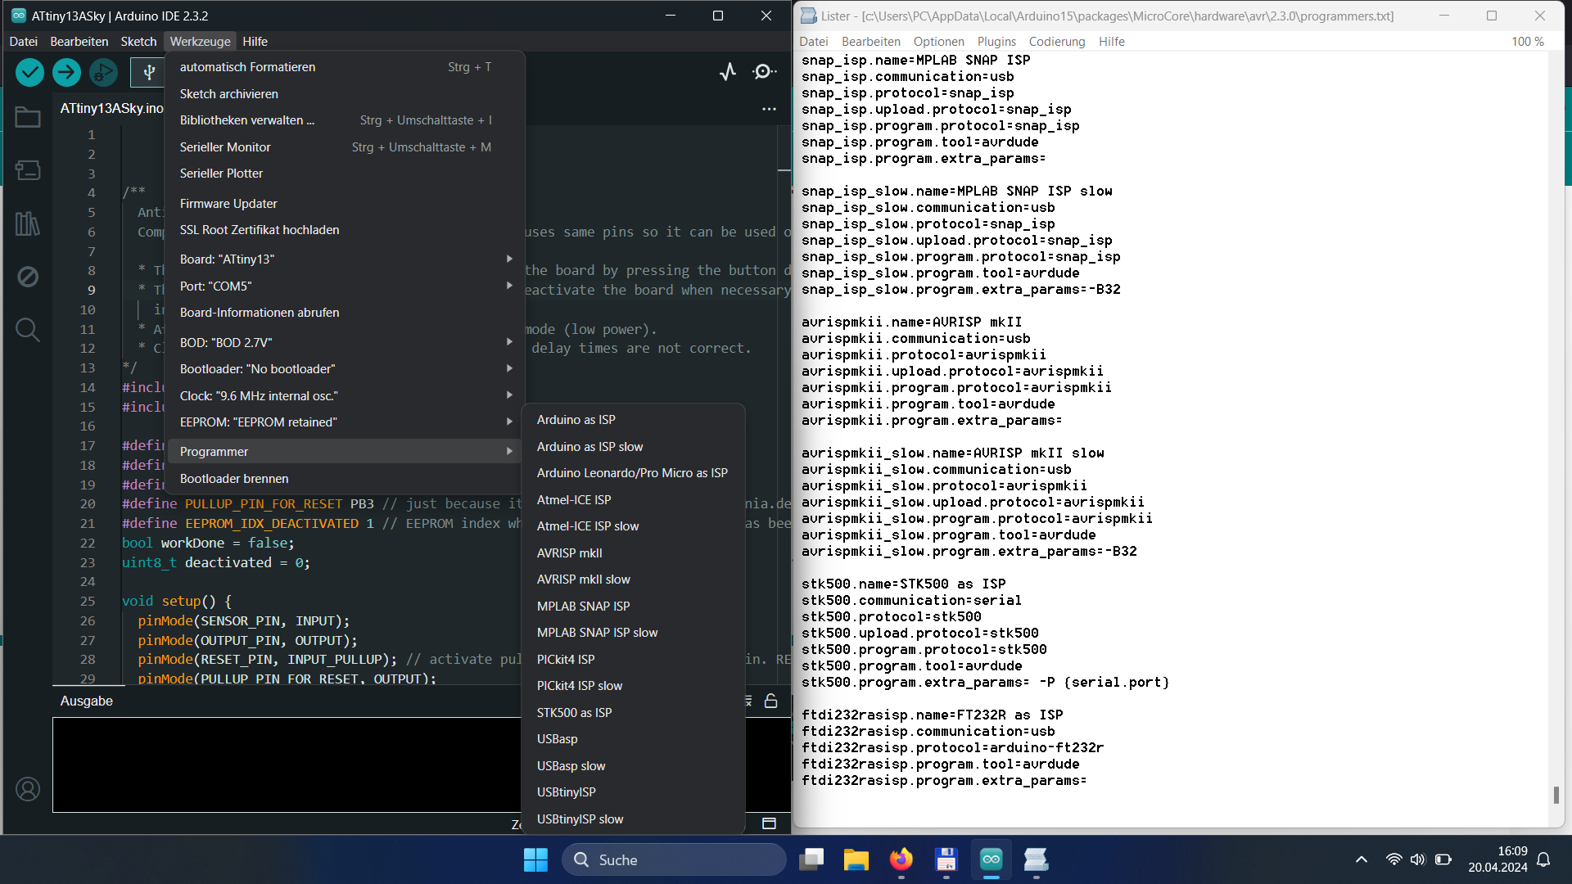Open the Serial Monitor toolbar icon
This screenshot has width=1572, height=884.
point(764,72)
